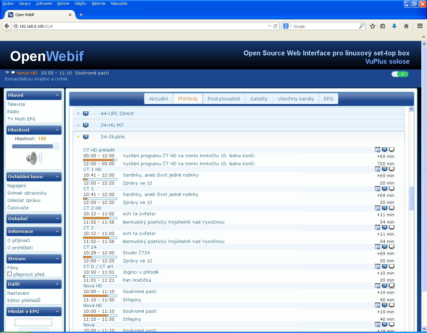
Task: Open Firefox downloads arrow icon
Action: [394, 26]
